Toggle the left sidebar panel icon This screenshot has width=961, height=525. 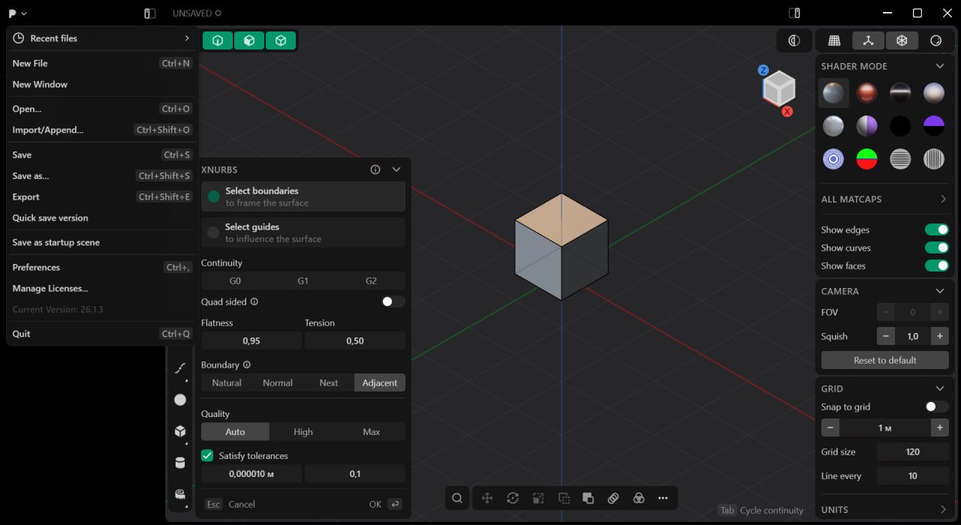tap(149, 13)
